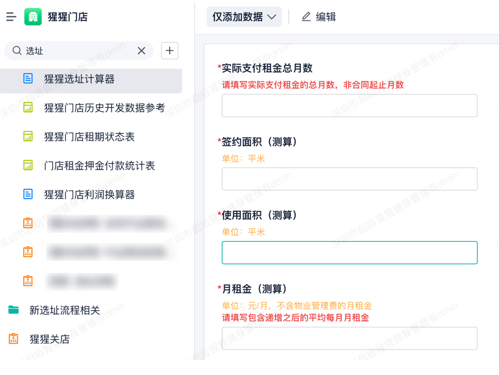Screen dimensions: 499x375
Task: Open 猩猩门店历史开发数据参考 report
Action: (104, 108)
